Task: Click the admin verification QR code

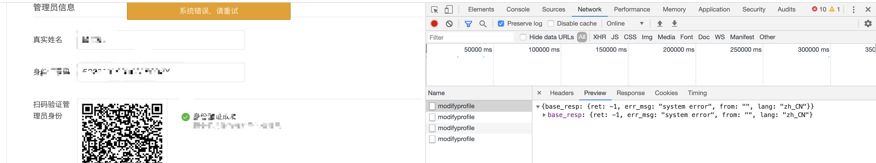Action: point(122,133)
